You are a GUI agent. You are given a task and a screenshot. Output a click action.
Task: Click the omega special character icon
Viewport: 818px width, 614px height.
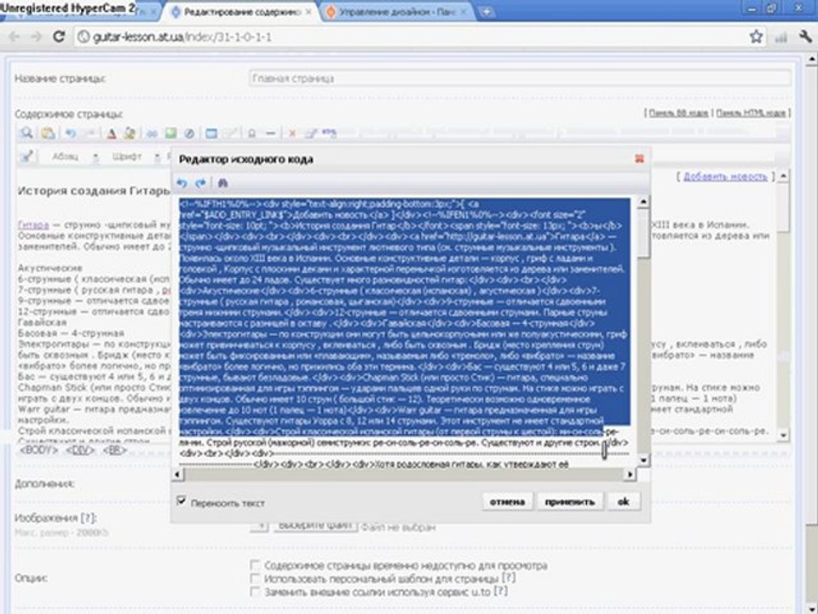tap(251, 134)
